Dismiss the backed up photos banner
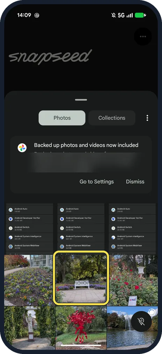The image size is (162, 354). pyautogui.click(x=135, y=181)
